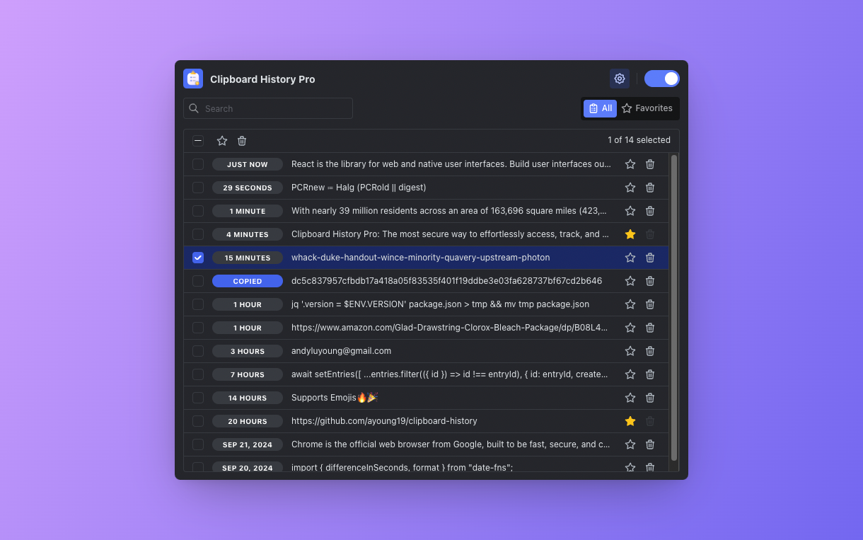
Task: Star the dc5c837957 hash entry
Action: (x=630, y=281)
